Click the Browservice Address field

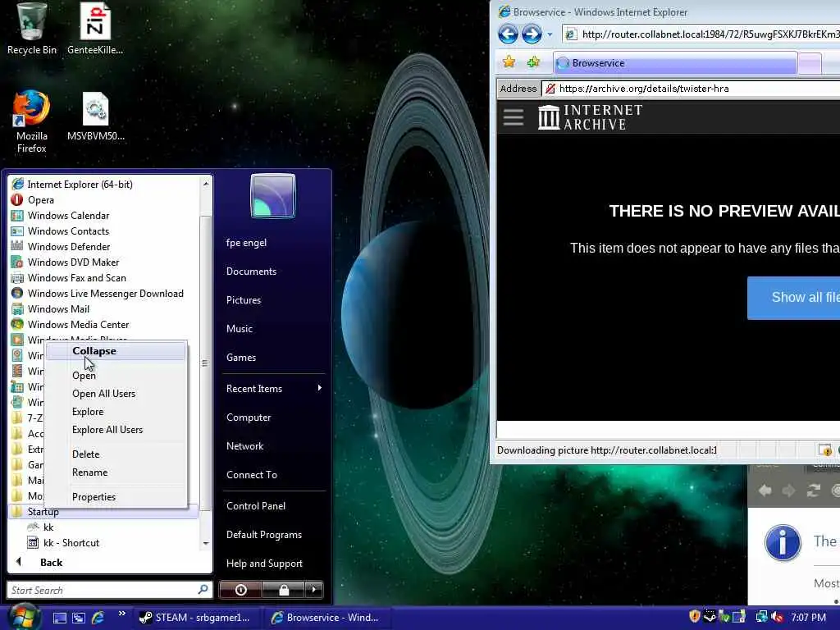pyautogui.click(x=691, y=89)
